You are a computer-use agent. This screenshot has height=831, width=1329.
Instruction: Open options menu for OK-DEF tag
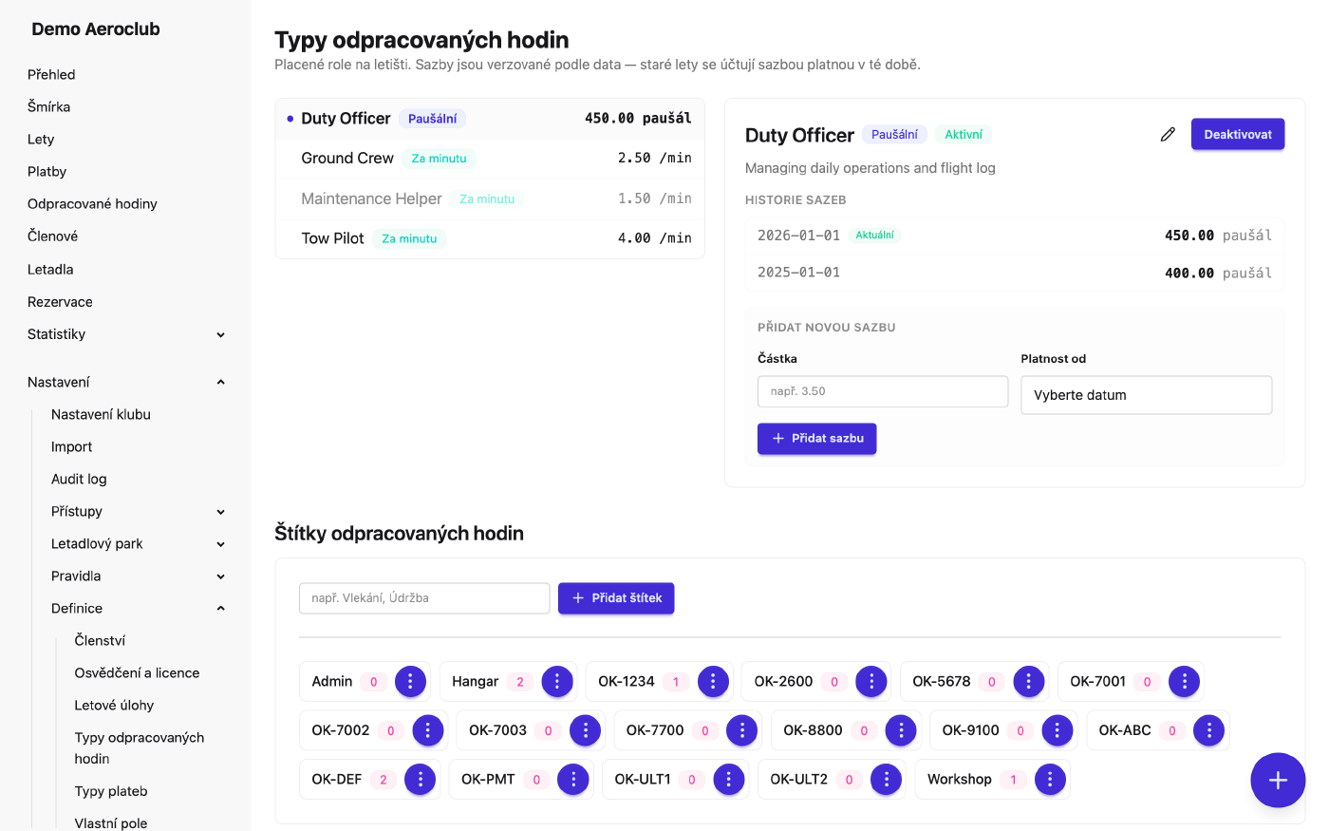[x=420, y=779]
